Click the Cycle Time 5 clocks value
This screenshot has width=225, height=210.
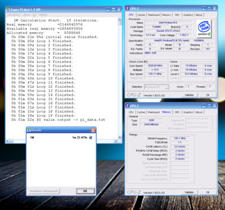tap(180, 159)
